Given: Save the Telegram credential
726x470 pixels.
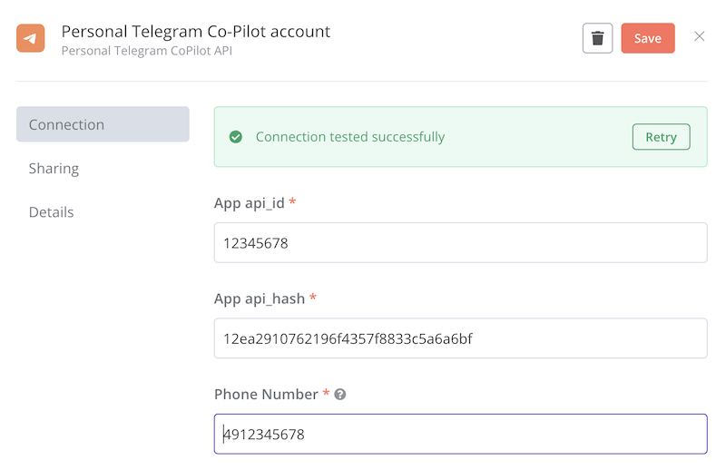Looking at the screenshot, I should pos(647,38).
